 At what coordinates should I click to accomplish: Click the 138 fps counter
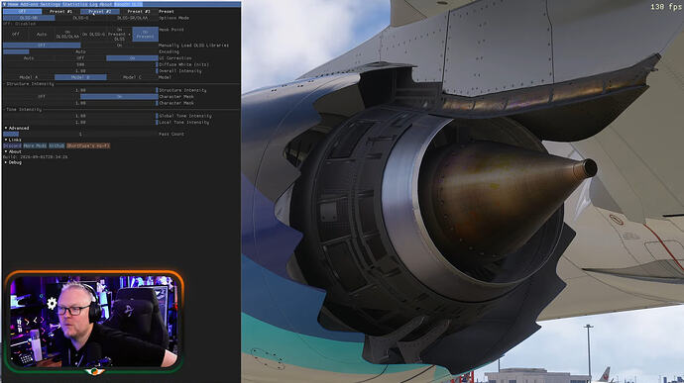(666, 7)
